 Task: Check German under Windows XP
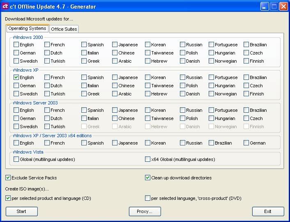tap(16, 86)
